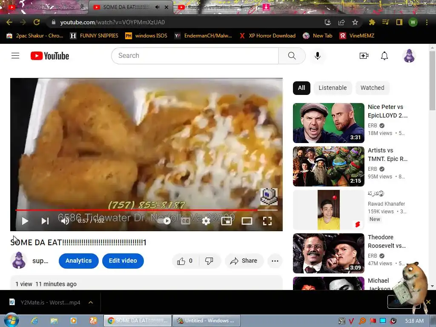Click the search magnifier button
This screenshot has width=436, height=327.
292,56
